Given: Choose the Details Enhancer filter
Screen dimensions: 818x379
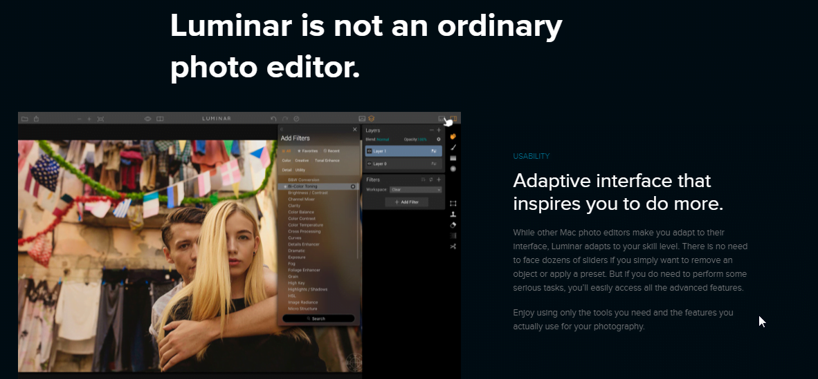Looking at the screenshot, I should 304,244.
